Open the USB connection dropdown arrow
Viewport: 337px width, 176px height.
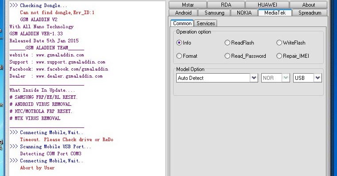pos(318,78)
